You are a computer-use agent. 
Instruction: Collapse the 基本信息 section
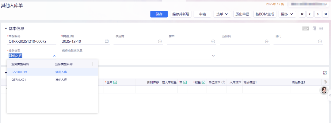click(6, 29)
